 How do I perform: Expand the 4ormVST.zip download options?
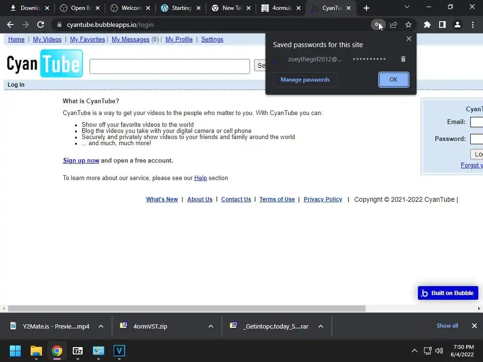[x=211, y=326]
